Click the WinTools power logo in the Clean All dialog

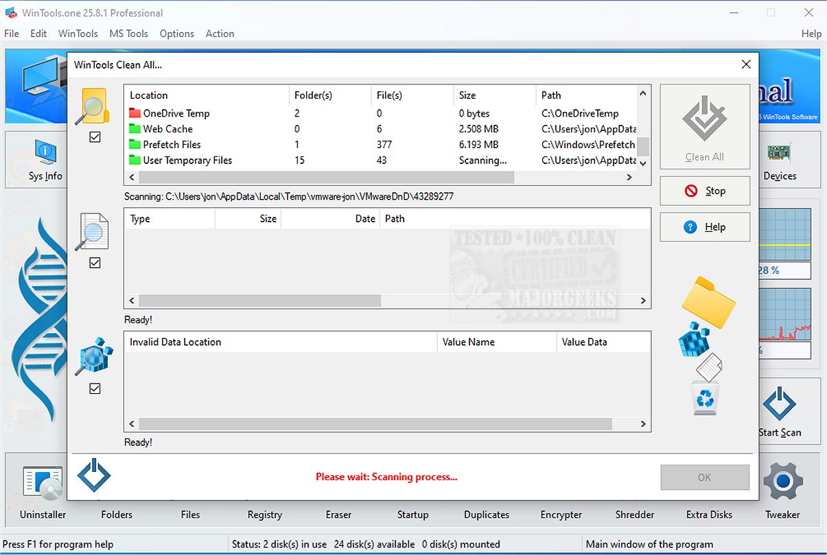coord(94,475)
